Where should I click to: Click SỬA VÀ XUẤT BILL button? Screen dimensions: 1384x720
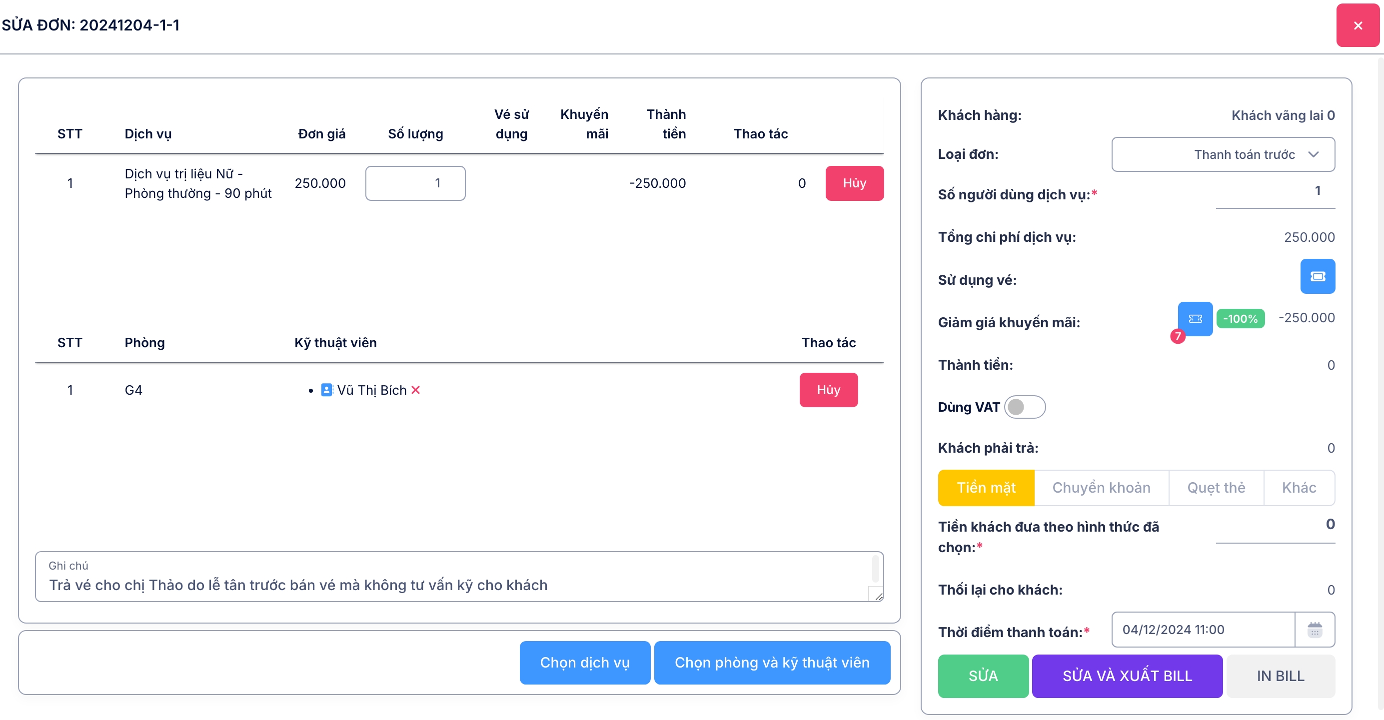(1127, 676)
